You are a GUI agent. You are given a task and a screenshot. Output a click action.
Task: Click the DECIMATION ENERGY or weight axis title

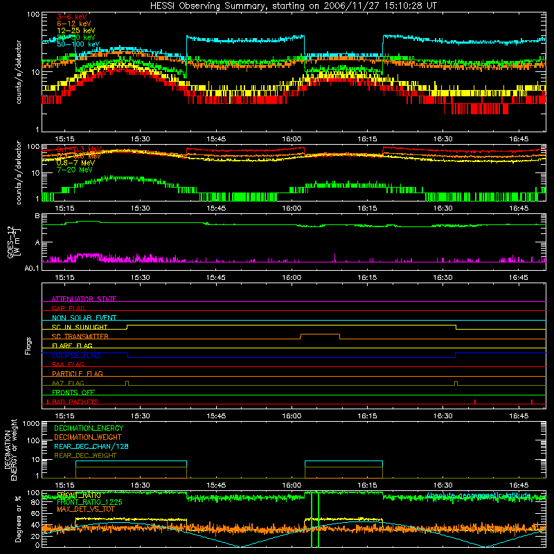coord(11,450)
